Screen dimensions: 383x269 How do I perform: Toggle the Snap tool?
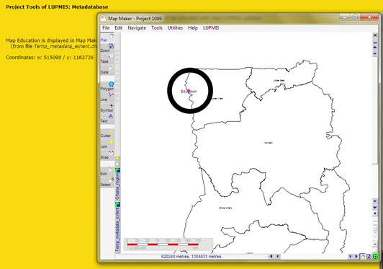click(x=107, y=155)
